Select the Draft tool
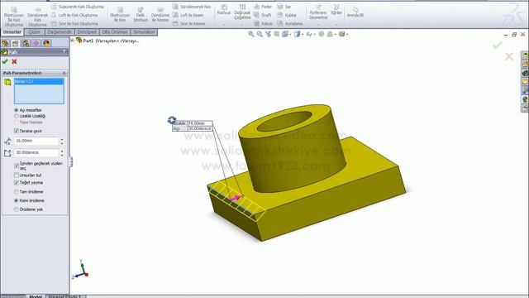The width and height of the screenshot is (529, 298). click(263, 15)
